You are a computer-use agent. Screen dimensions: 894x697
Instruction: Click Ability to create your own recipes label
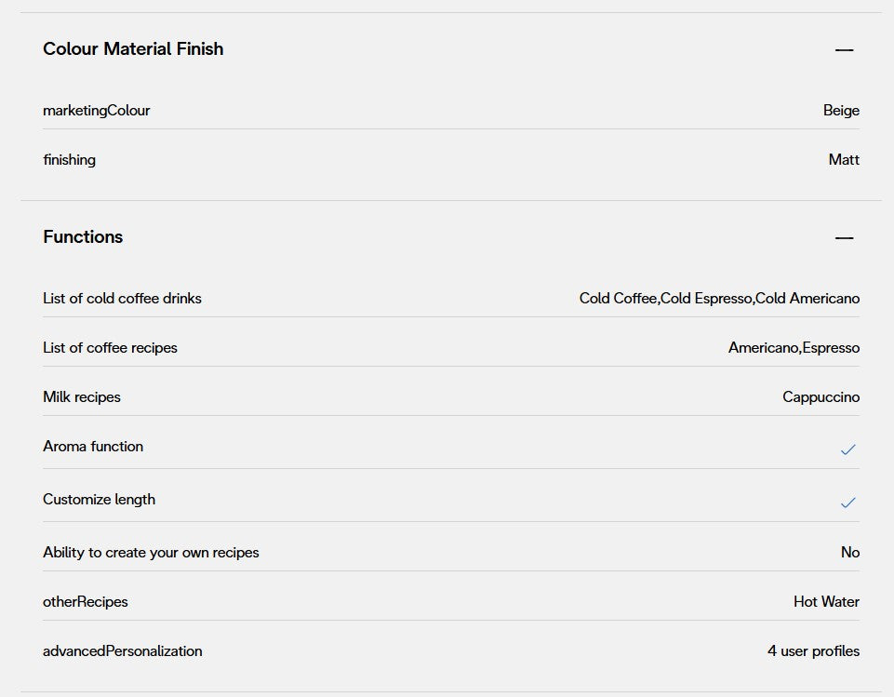(x=151, y=553)
